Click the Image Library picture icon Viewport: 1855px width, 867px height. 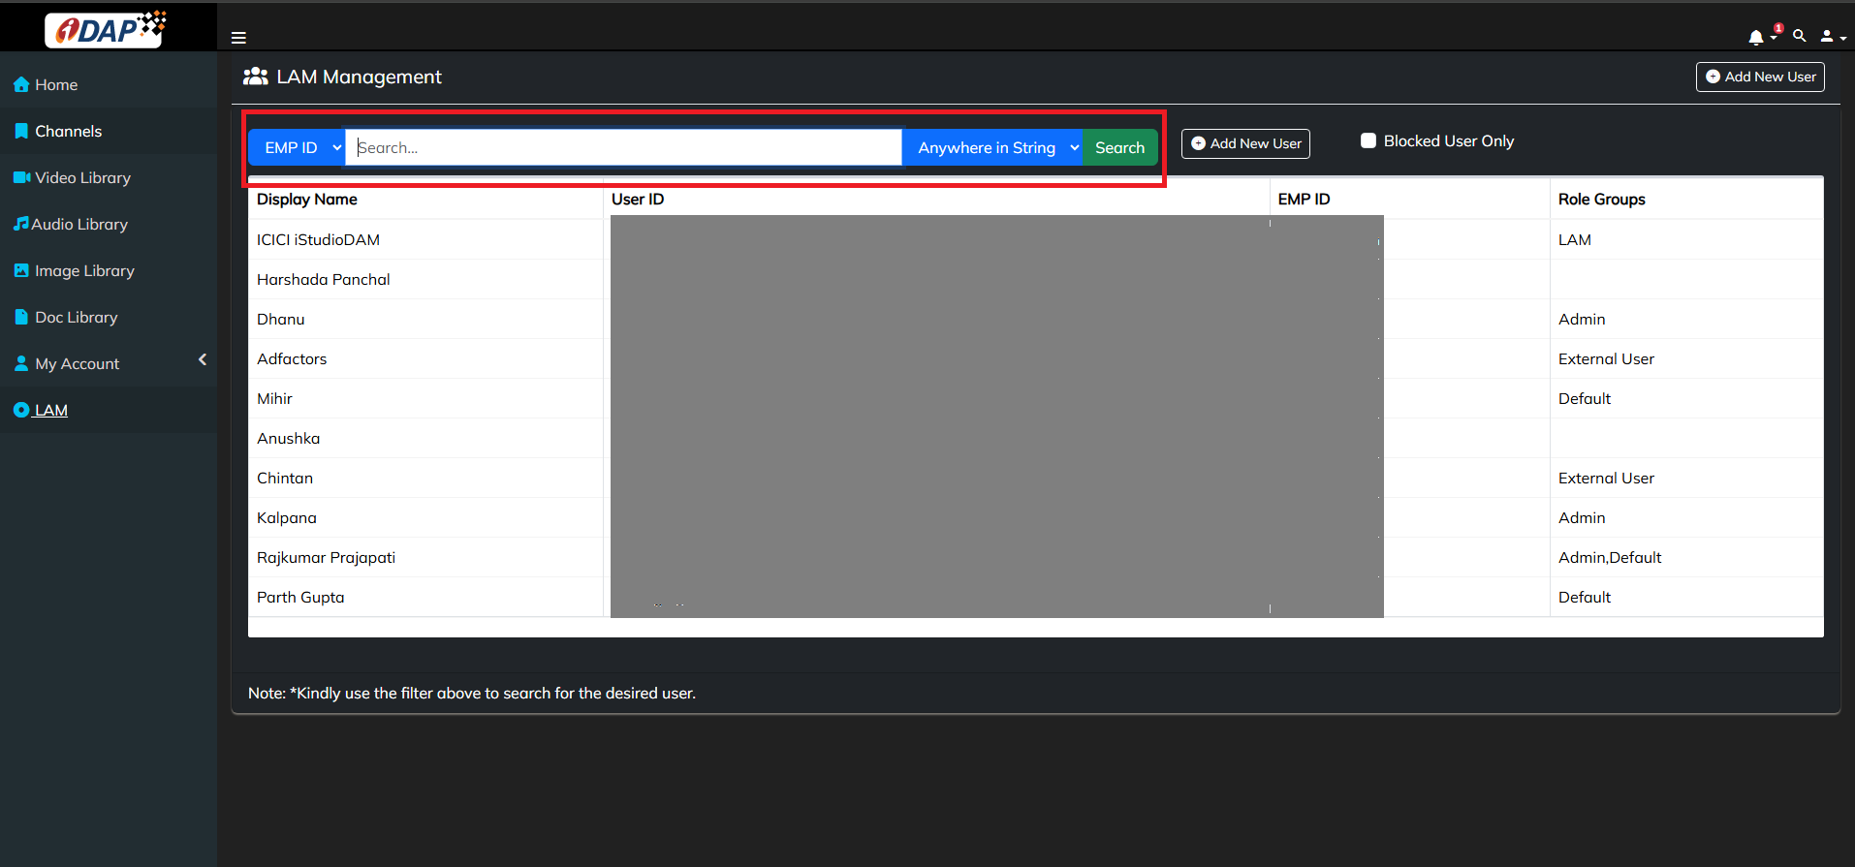pyautogui.click(x=21, y=270)
